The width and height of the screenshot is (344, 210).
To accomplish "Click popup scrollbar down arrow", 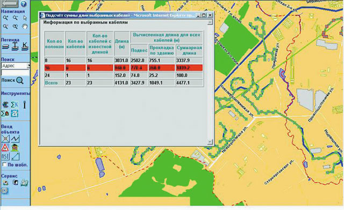I will (x=210, y=142).
